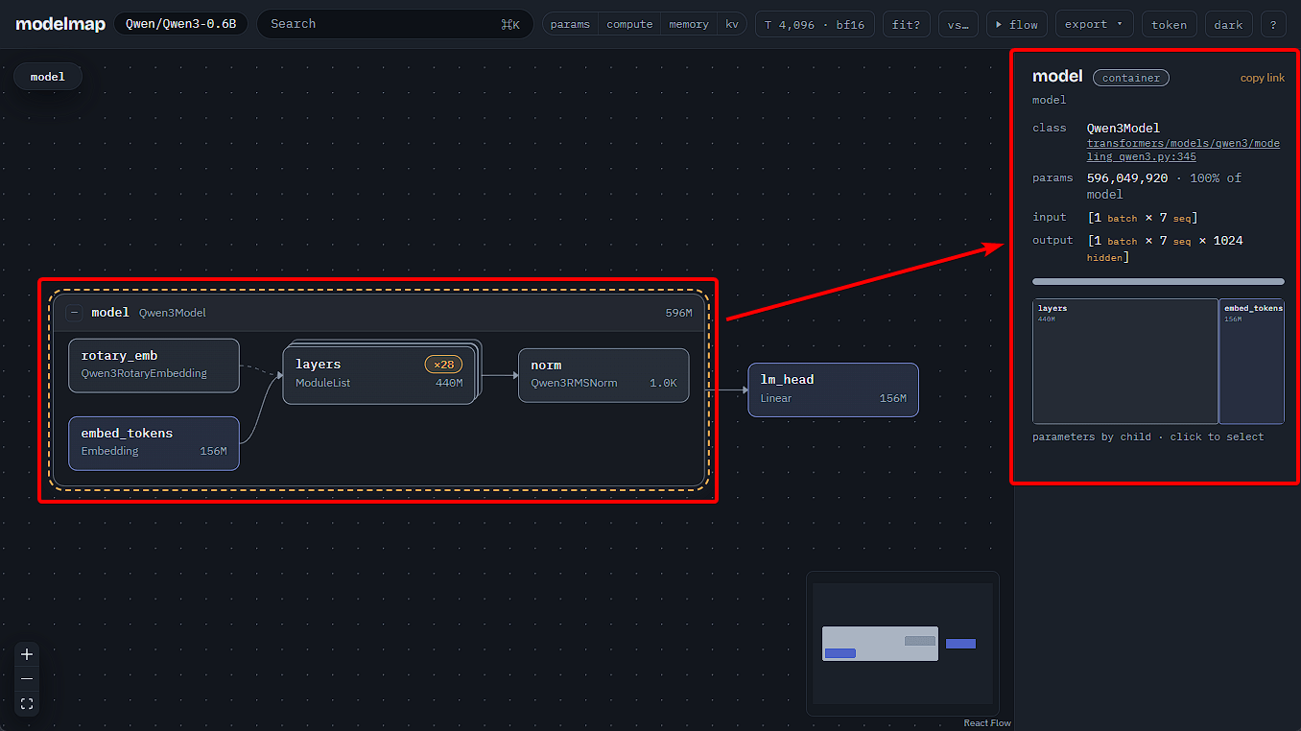1301x731 pixels.
Task: Select the layers block in parameters treemap
Action: 1124,362
